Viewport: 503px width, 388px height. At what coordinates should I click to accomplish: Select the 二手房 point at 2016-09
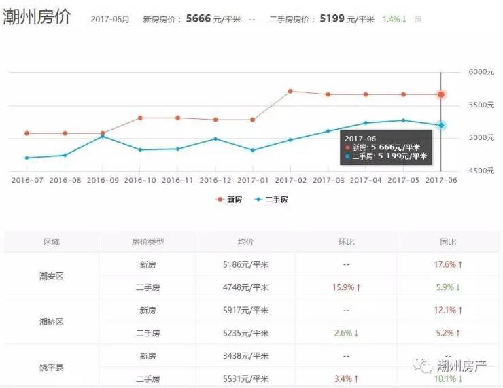[103, 137]
